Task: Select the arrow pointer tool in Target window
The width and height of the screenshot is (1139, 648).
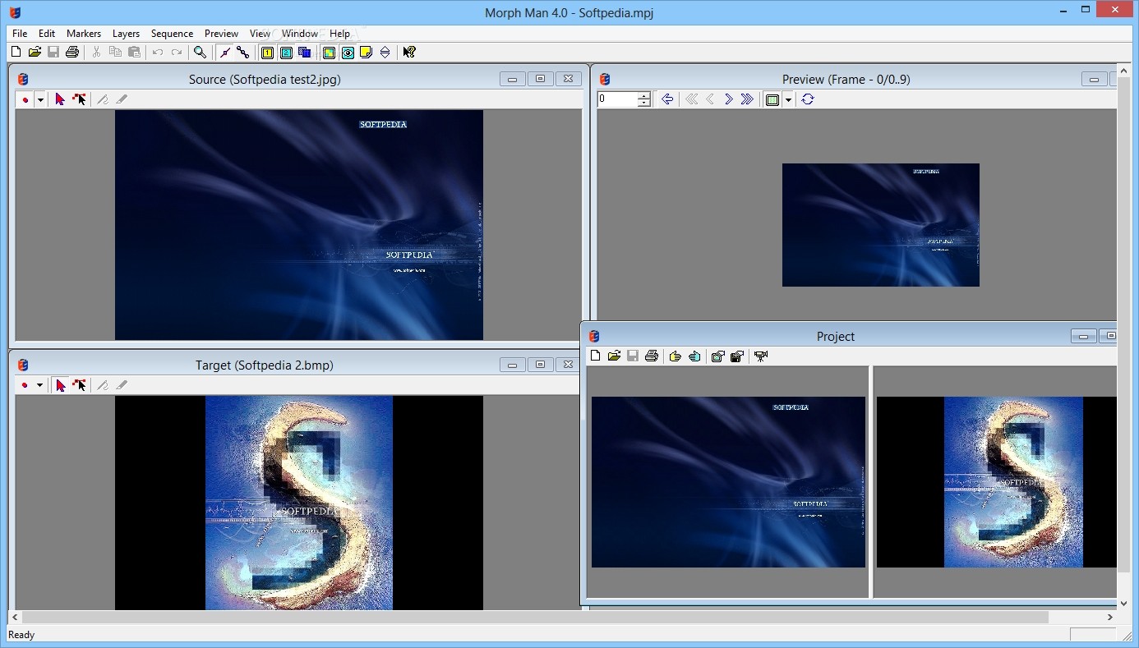Action: (x=60, y=385)
